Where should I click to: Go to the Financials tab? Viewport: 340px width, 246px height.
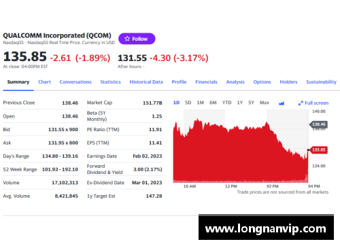[206, 82]
